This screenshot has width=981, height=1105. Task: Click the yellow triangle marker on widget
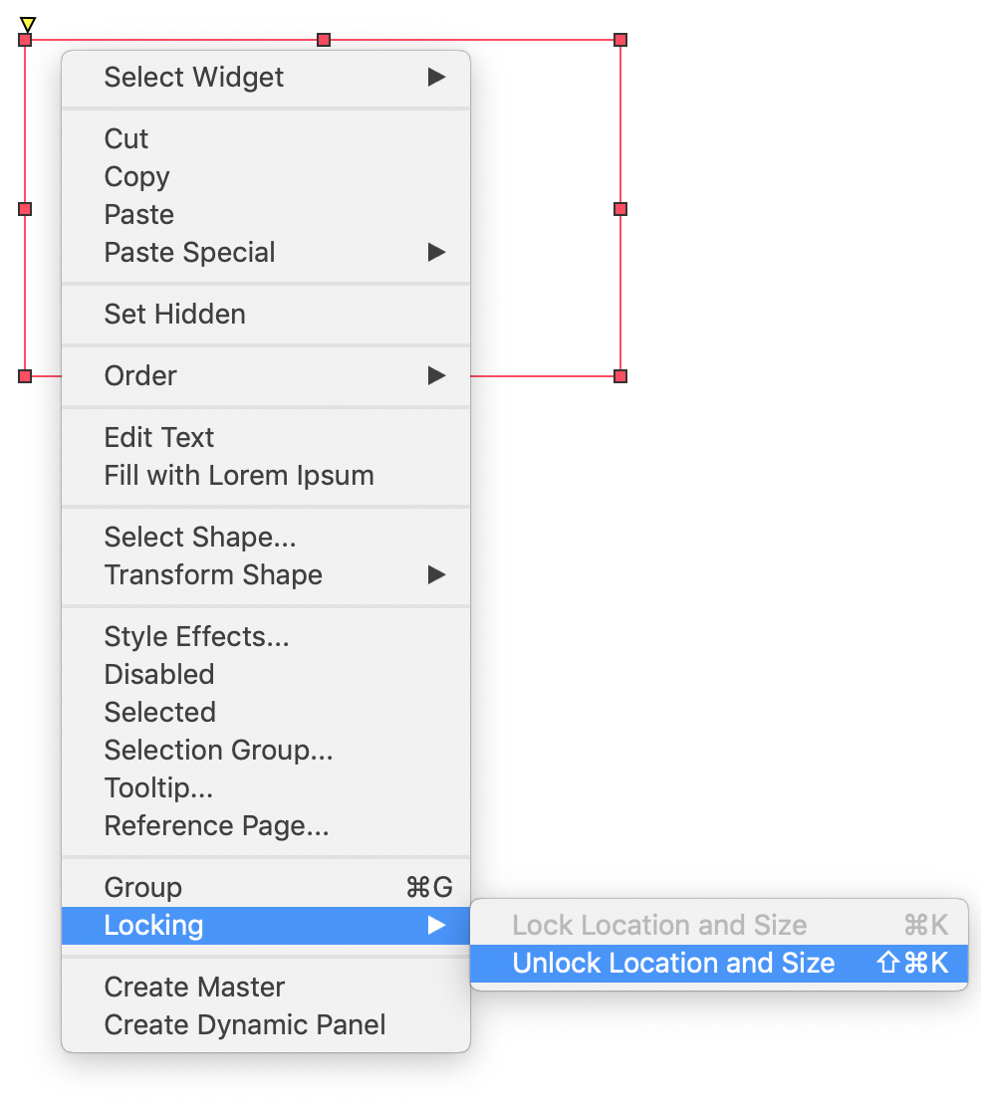pos(28,24)
